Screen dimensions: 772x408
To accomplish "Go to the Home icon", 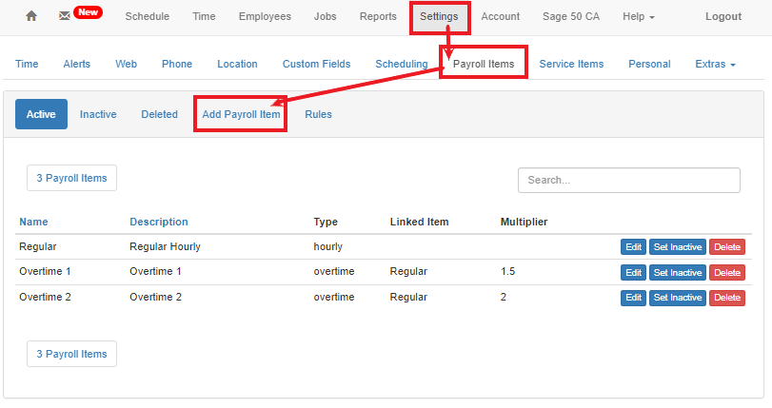I will point(31,16).
